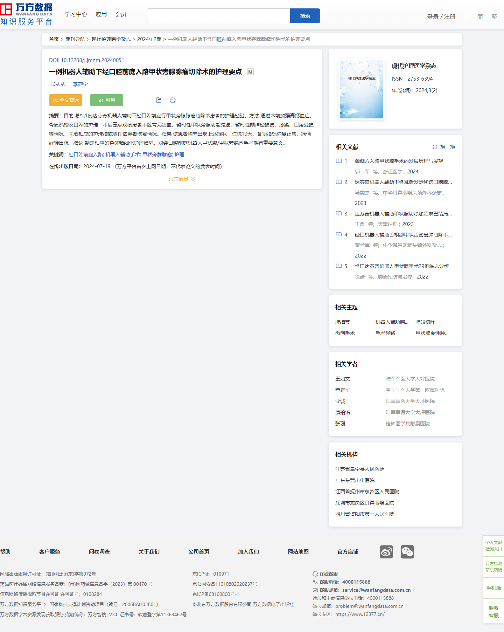The height and width of the screenshot is (632, 504).
Task: Expand the 英文信息 section
Action: click(182, 179)
